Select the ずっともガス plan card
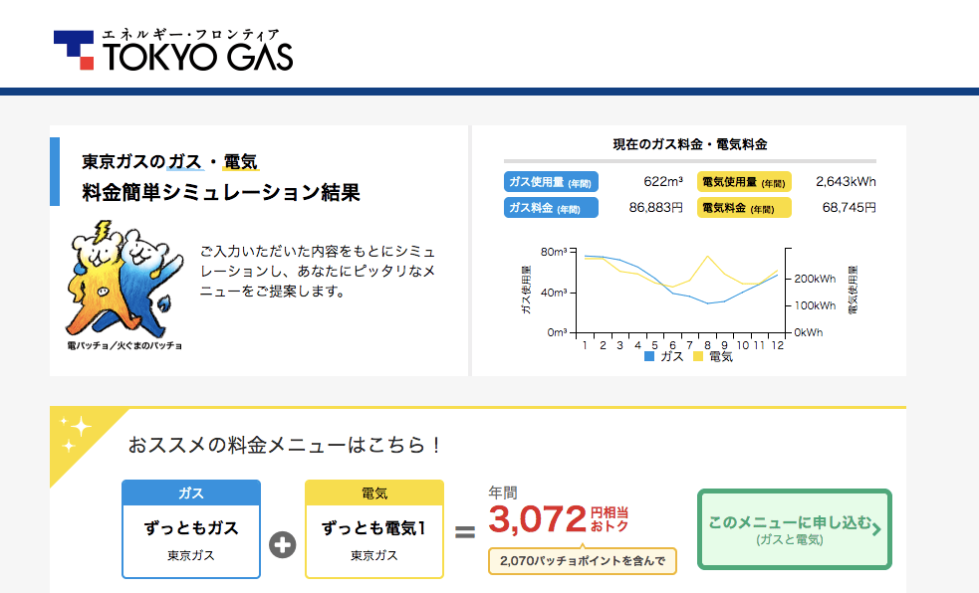Viewport: 979px width, 593px height. coord(191,529)
